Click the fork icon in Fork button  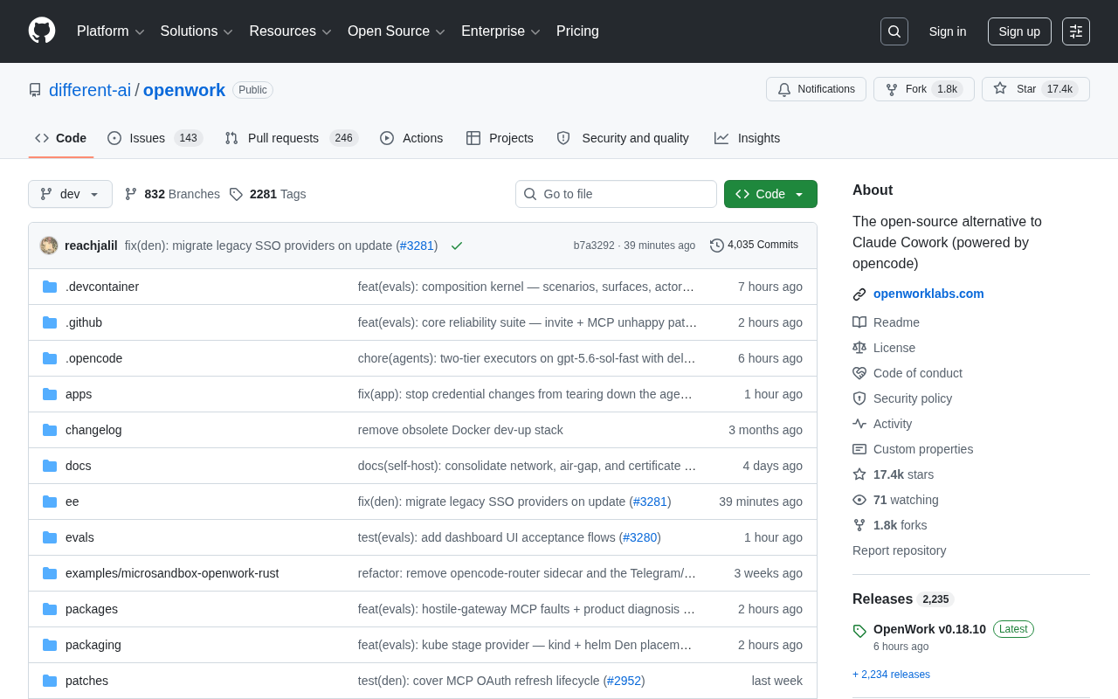click(892, 89)
